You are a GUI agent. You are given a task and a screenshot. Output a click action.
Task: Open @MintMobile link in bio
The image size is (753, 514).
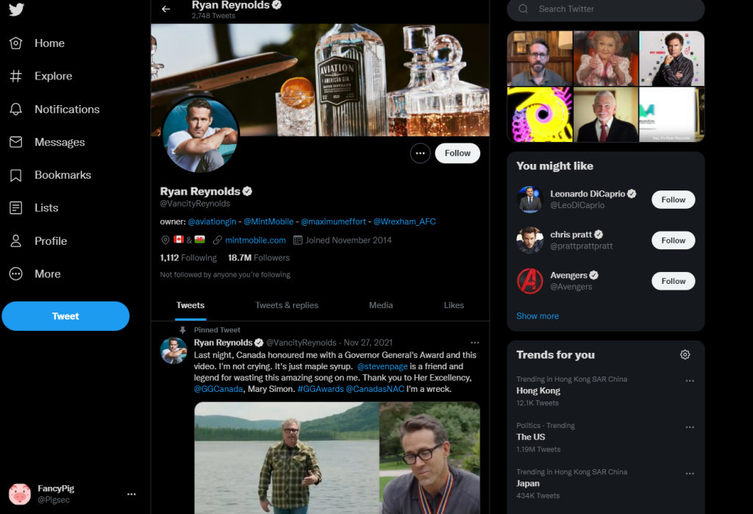pos(268,221)
